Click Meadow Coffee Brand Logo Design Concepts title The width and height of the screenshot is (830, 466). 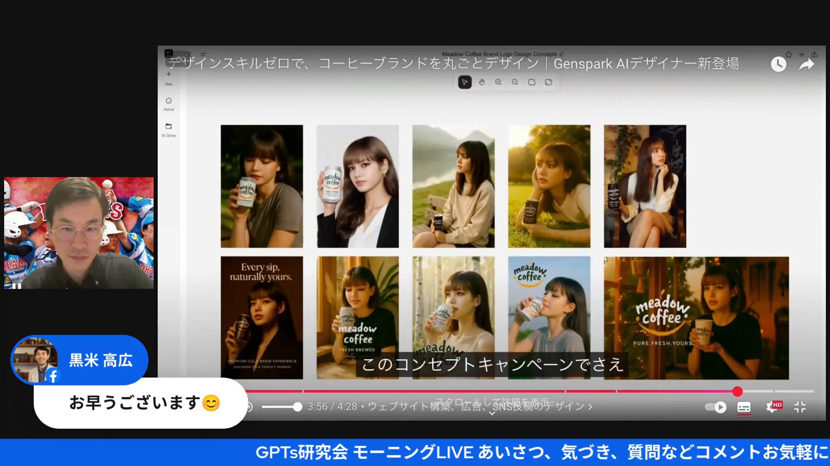[x=499, y=54]
